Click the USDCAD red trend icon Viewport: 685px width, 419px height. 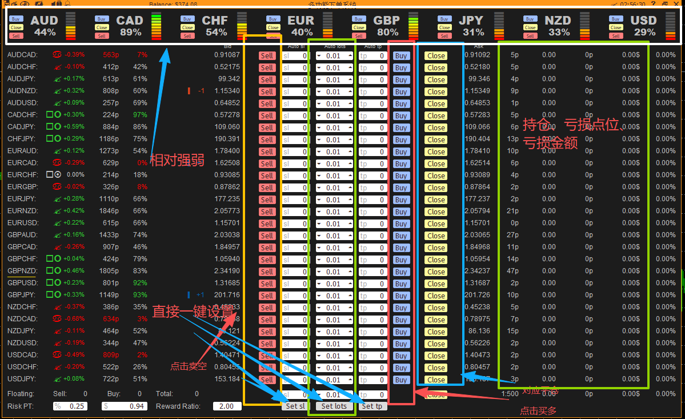click(x=57, y=355)
